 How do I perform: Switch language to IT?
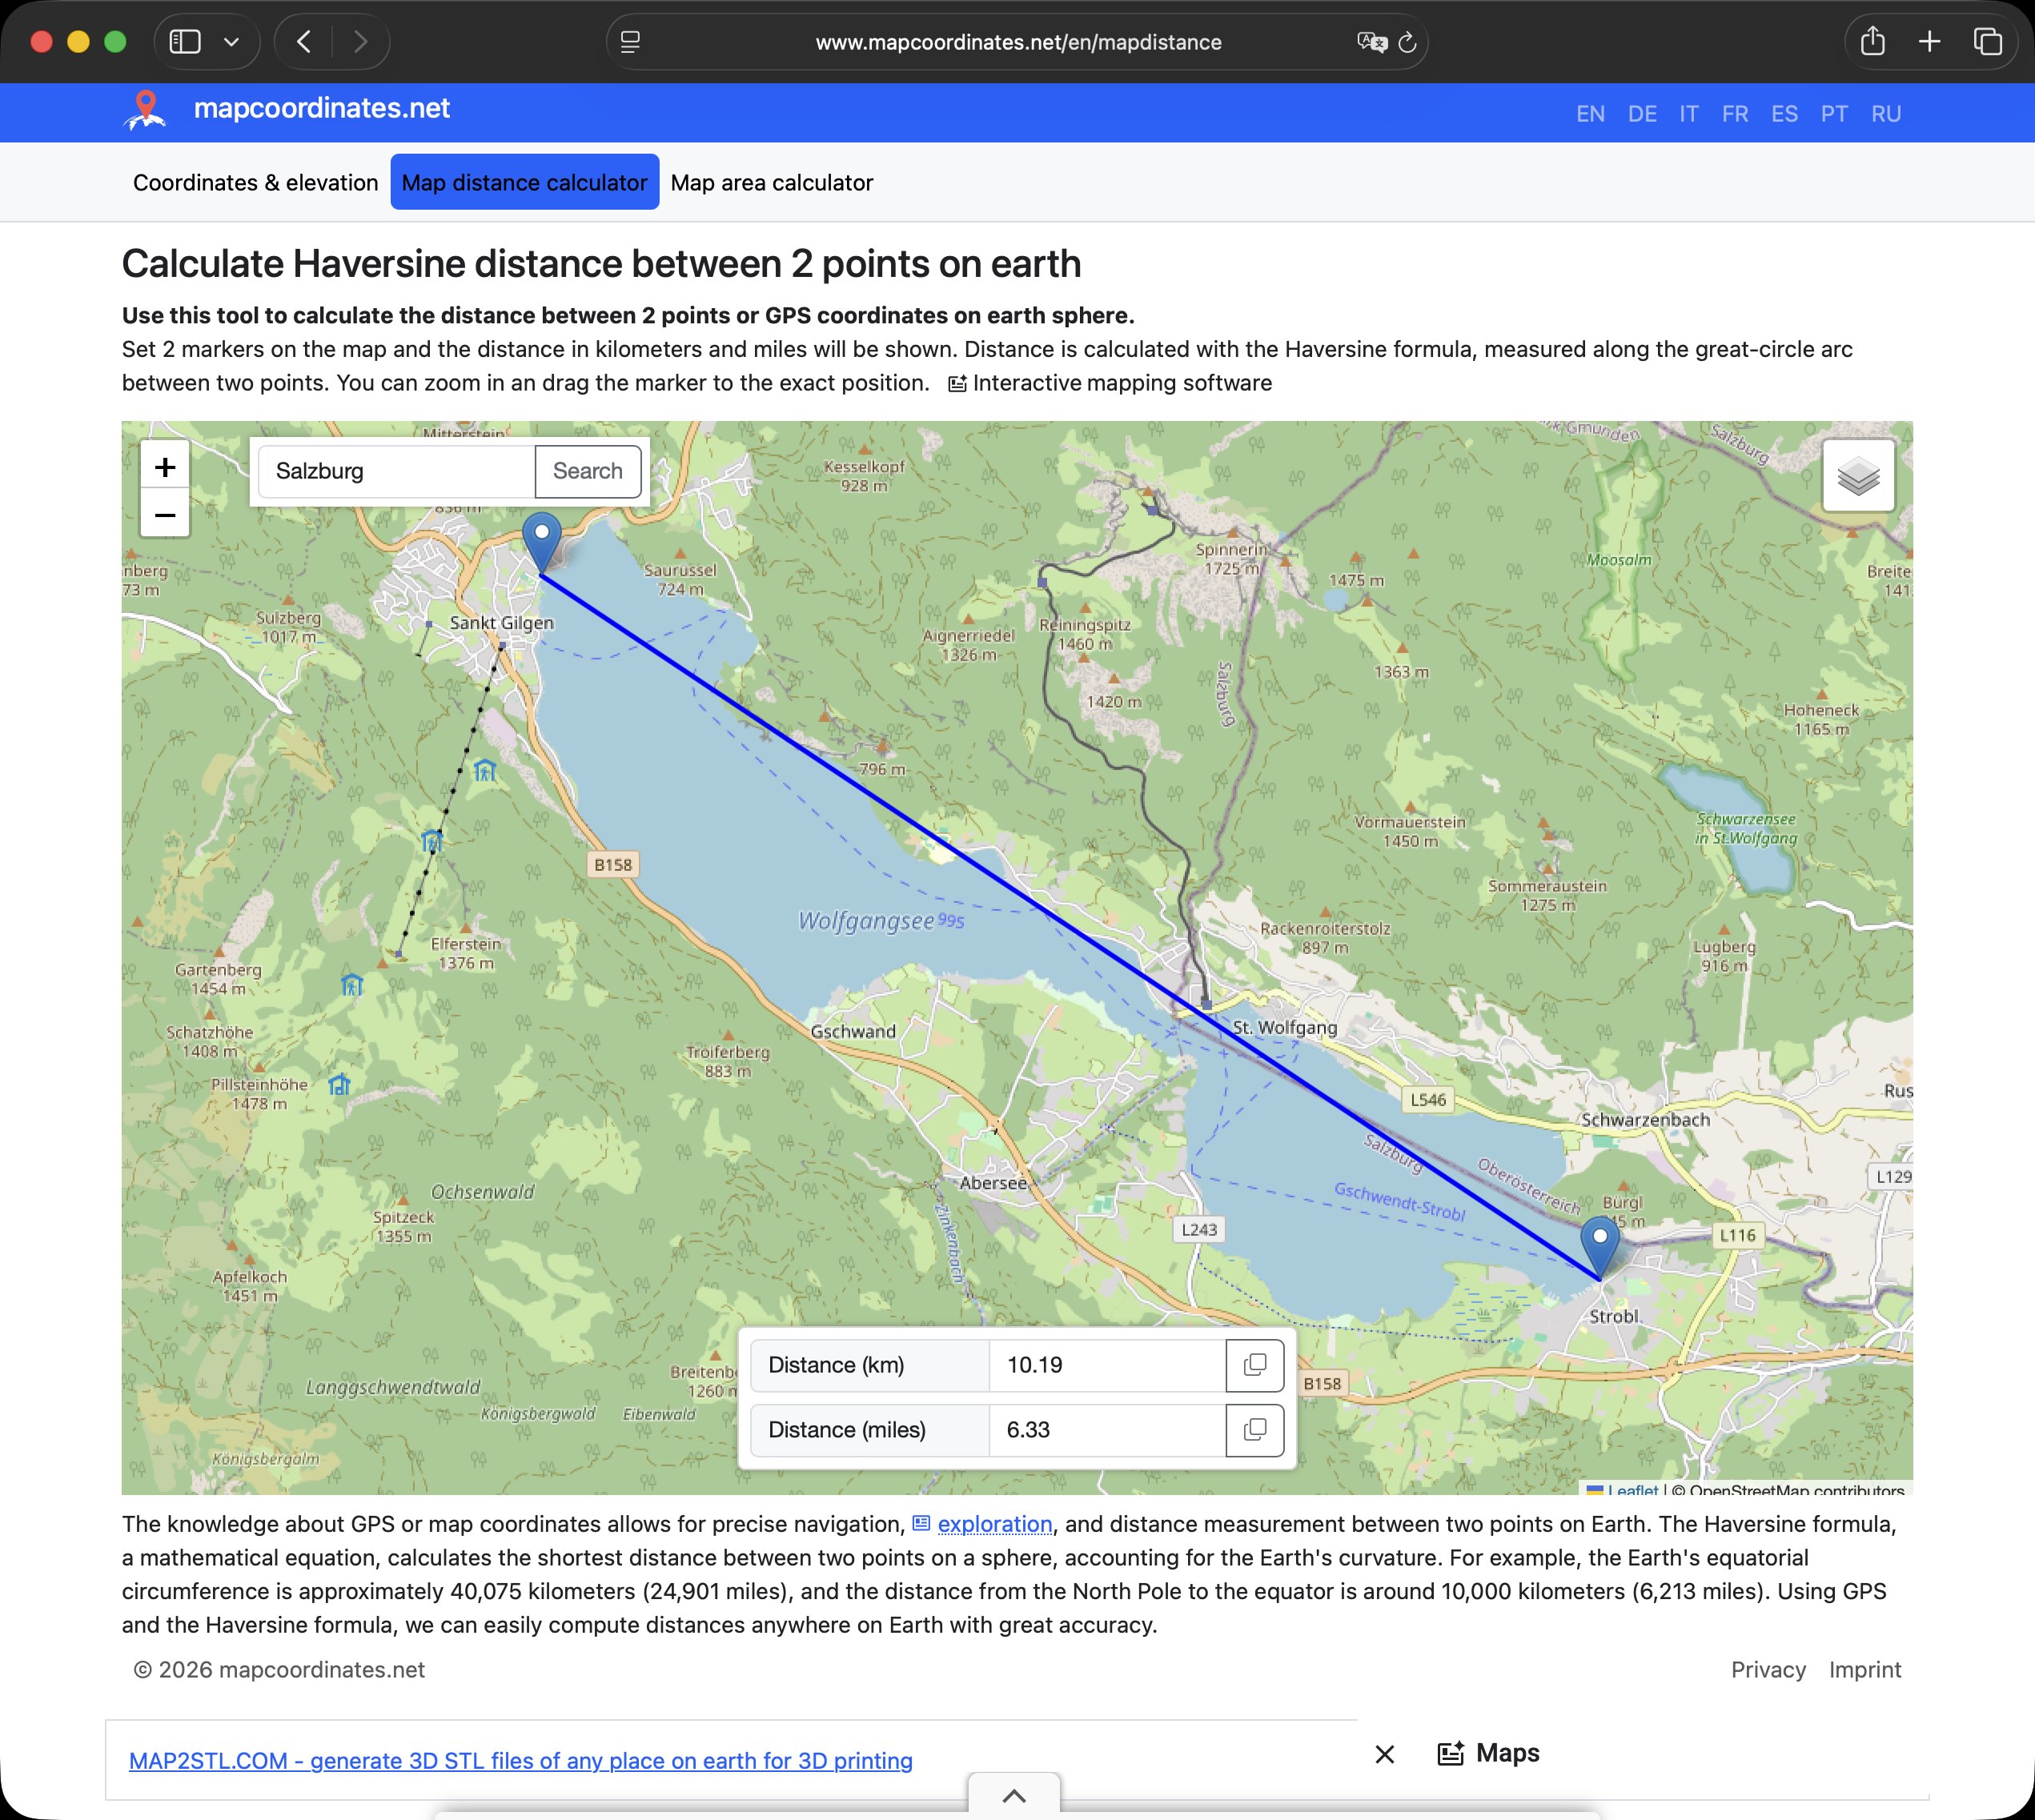pos(1689,114)
